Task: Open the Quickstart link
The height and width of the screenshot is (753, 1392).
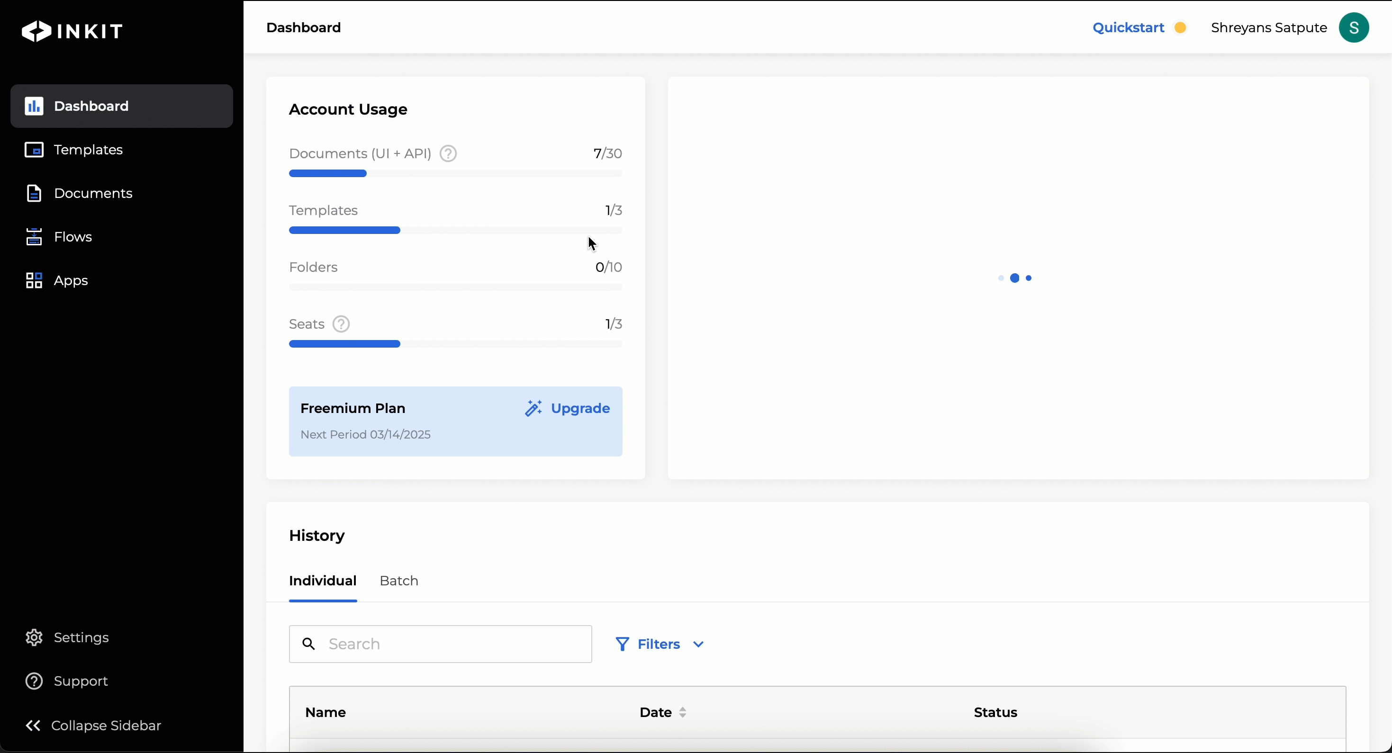Action: tap(1128, 27)
